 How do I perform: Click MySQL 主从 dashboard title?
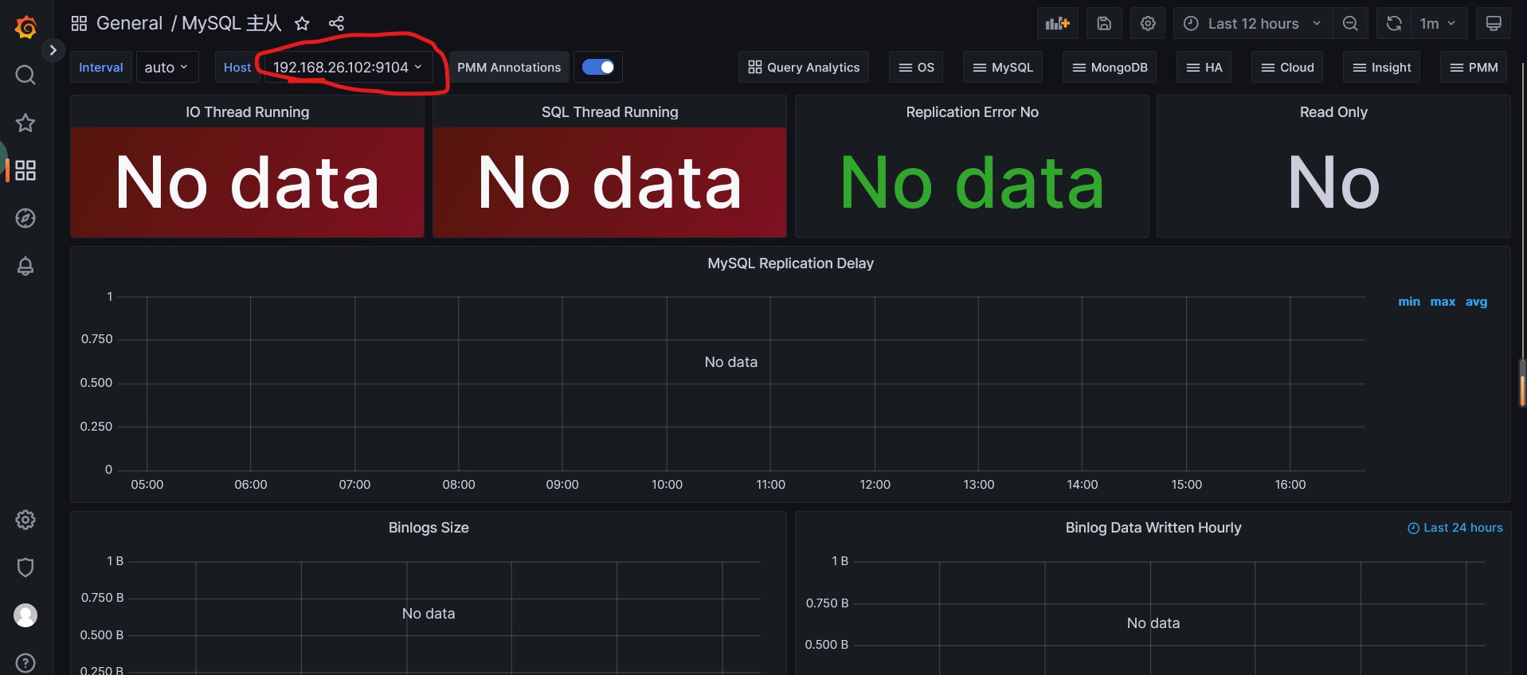[232, 23]
